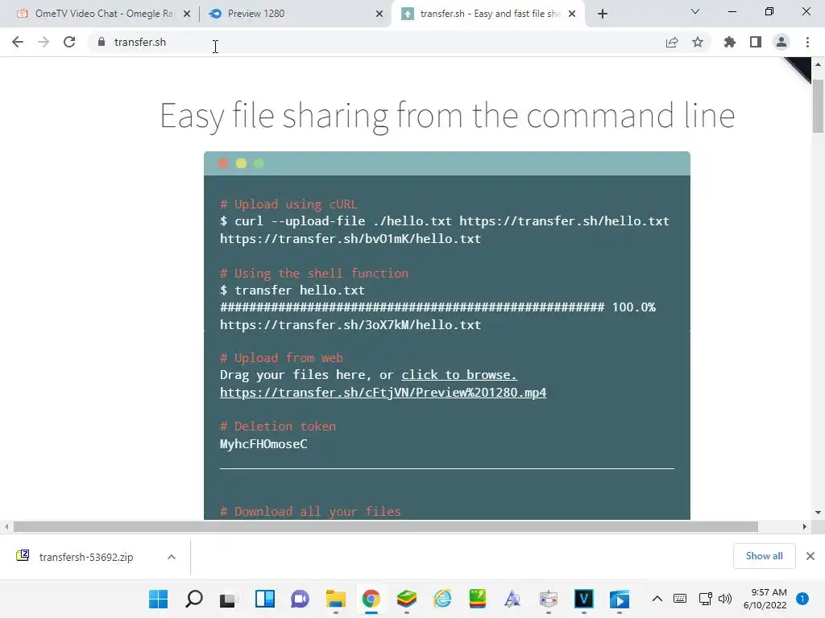Open Chrome's three-dot menu
Image resolution: width=825 pixels, height=618 pixels.
pyautogui.click(x=807, y=42)
